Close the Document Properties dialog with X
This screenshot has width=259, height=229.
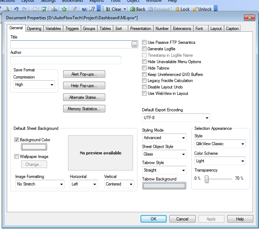click(x=249, y=17)
